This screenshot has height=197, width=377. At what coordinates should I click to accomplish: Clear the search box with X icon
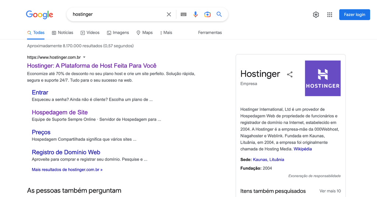[169, 14]
